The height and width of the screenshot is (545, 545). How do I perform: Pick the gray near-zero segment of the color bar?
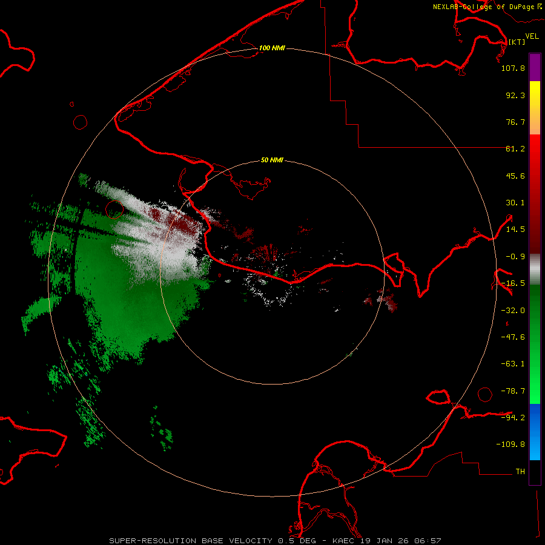[x=535, y=269]
